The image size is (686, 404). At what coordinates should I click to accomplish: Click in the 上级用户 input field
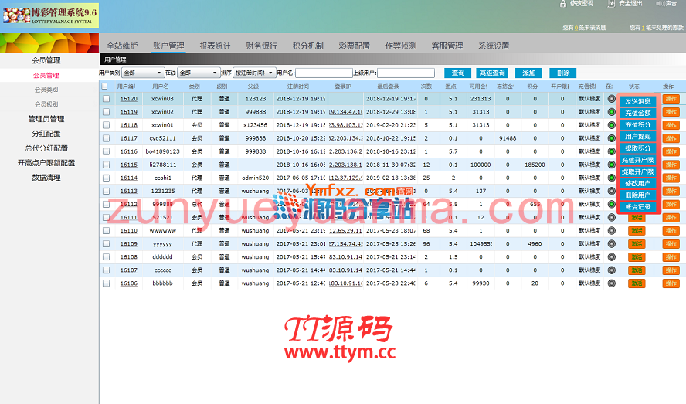[x=406, y=73]
